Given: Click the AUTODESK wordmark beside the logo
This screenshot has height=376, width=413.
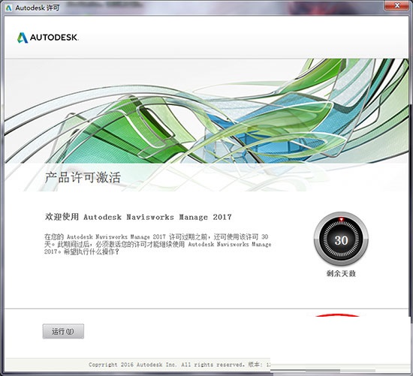Looking at the screenshot, I should [x=54, y=38].
